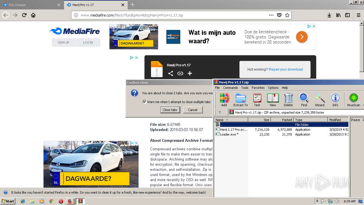Image resolution: width=364 pixels, height=205 pixels.
Task: Open the View tool in WinRAR toolbar
Action: 273,100
